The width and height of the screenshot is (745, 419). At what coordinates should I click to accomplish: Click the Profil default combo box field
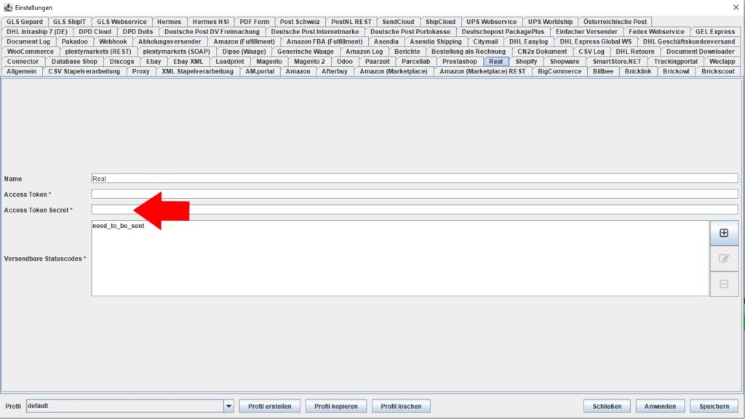[125, 406]
